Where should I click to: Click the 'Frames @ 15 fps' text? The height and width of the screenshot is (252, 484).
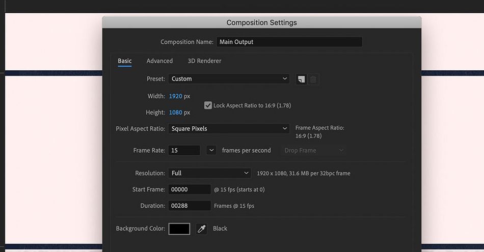tap(234, 206)
